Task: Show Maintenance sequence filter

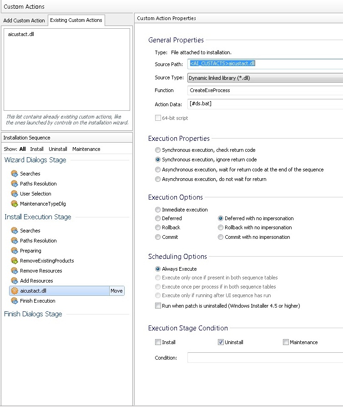Action: pos(86,149)
